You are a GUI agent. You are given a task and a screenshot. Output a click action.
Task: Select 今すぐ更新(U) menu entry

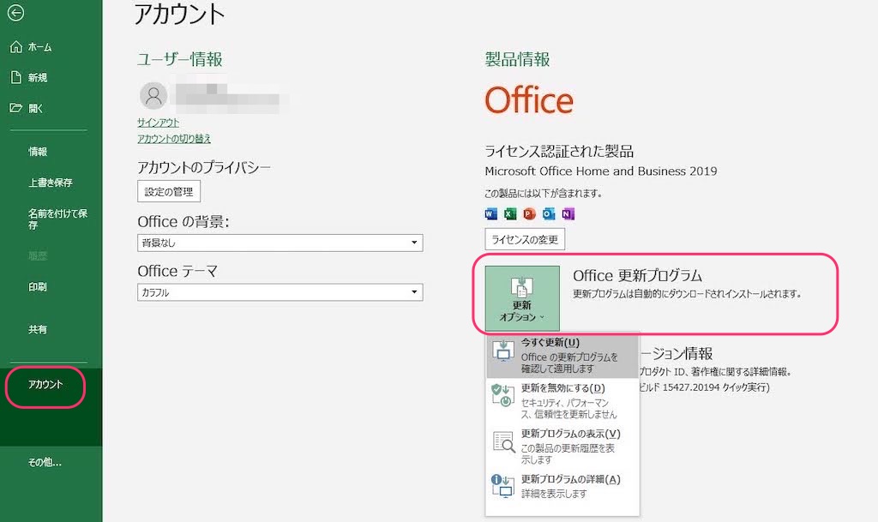(x=562, y=355)
